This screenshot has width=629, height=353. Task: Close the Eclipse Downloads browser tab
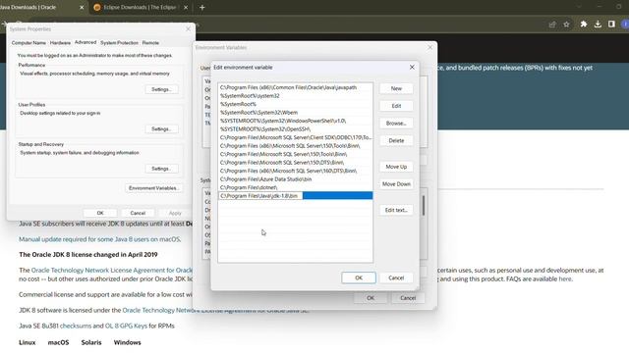pyautogui.click(x=186, y=7)
